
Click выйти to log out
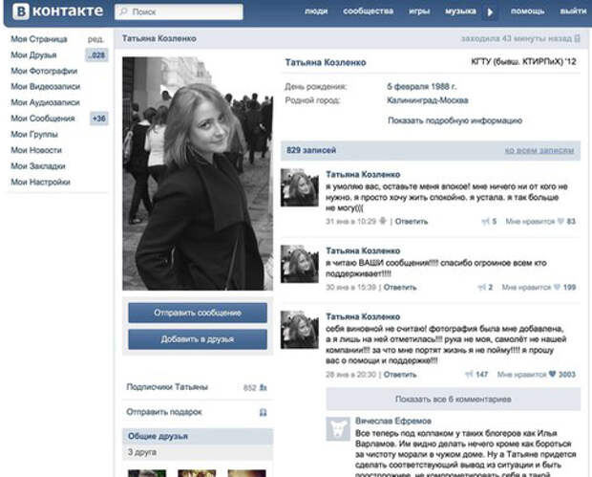(x=573, y=11)
